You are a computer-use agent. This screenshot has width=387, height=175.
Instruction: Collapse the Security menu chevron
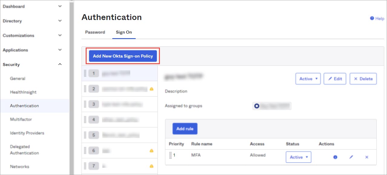pyautogui.click(x=60, y=64)
